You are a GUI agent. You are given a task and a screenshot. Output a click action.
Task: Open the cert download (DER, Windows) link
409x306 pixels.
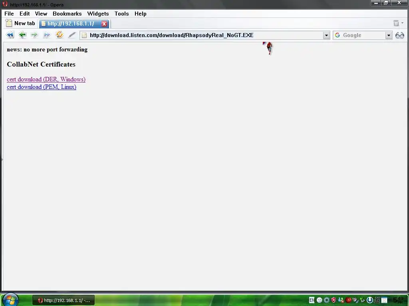(x=46, y=79)
